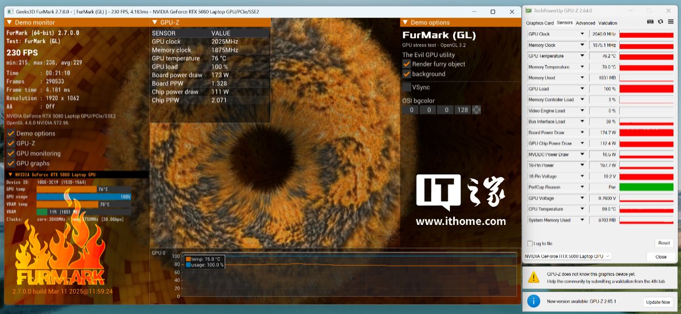Click the Close button in GPU-Z
Image resolution: width=681 pixels, height=314 pixels.
[x=661, y=257]
